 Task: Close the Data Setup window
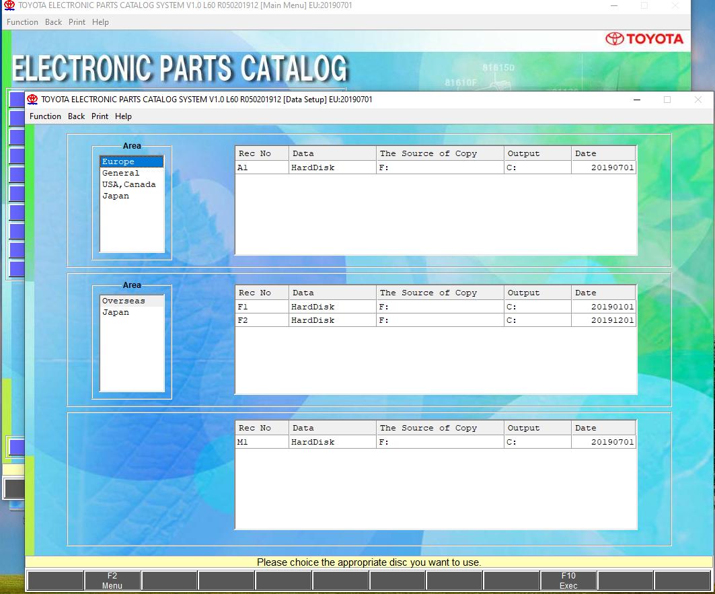coord(698,100)
